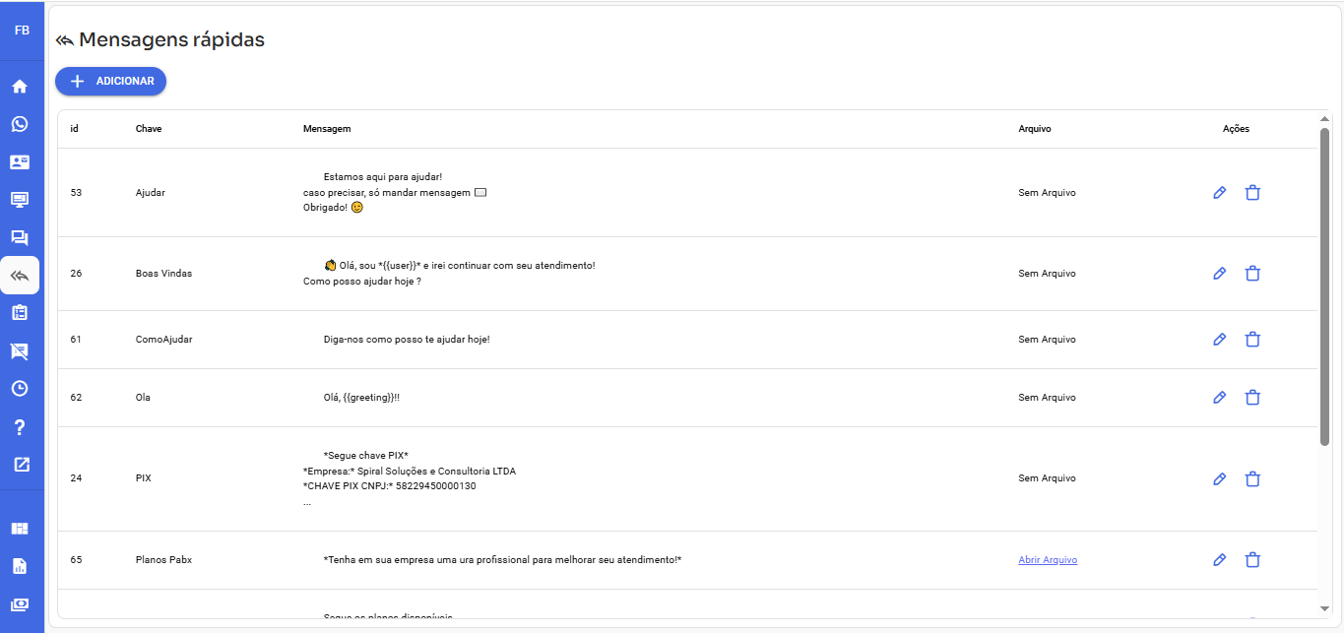
Task: Select the quick messages sidebar item
Action: click(20, 276)
